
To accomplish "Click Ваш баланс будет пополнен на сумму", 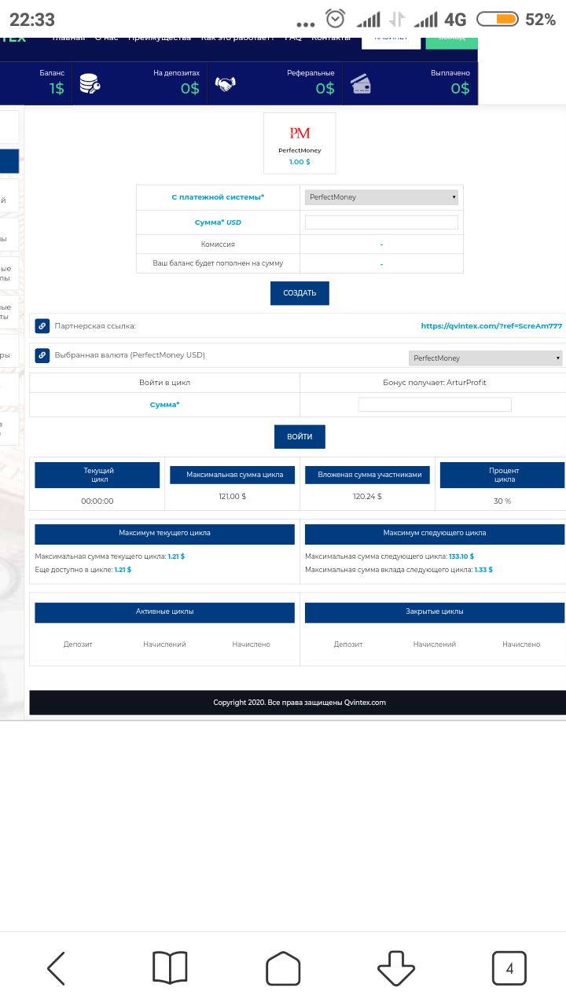I will pos(218,263).
